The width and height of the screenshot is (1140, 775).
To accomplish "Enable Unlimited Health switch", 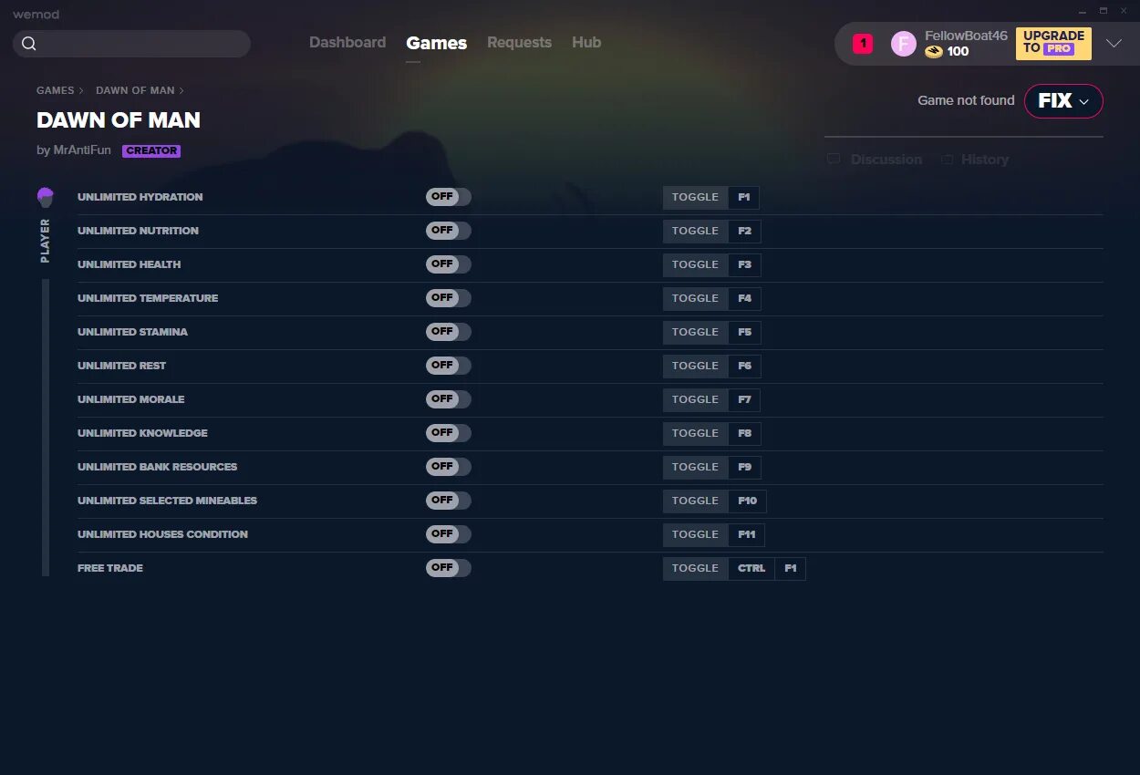I will (449, 264).
